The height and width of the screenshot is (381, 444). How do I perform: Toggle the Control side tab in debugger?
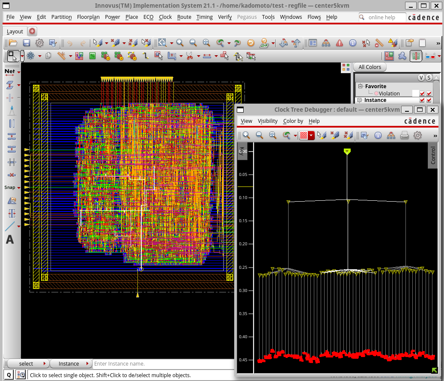pyautogui.click(x=433, y=155)
